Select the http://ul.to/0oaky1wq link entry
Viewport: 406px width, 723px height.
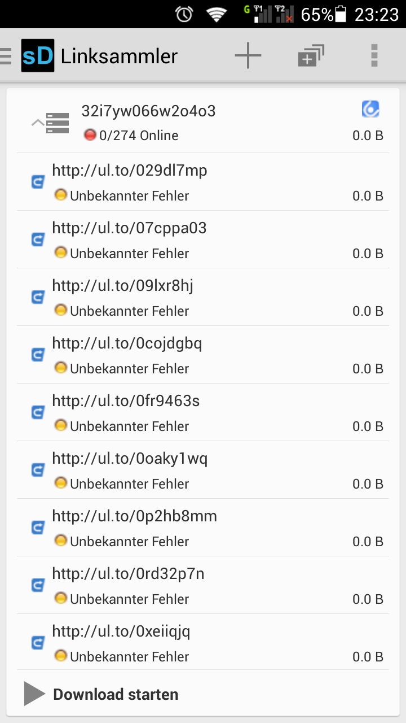[x=130, y=459]
